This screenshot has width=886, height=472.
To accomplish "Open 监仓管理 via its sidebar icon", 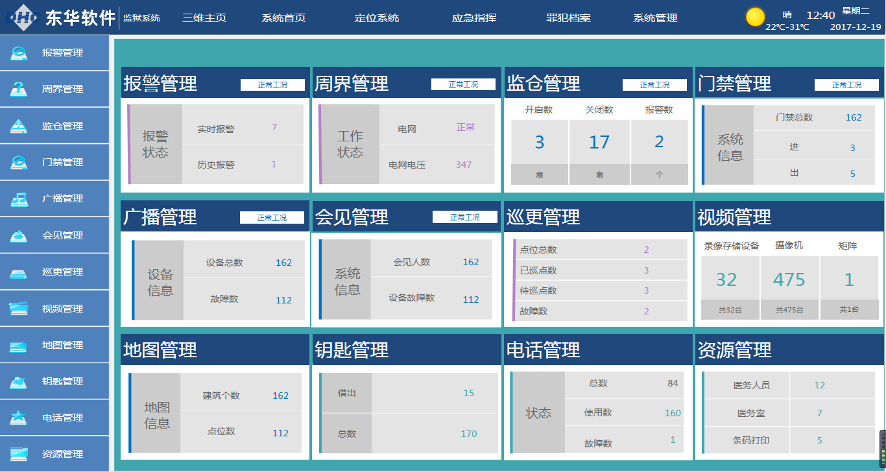I will click(19, 126).
